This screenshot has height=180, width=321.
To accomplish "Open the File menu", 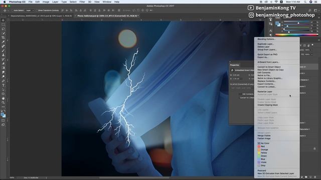I will 30,2.
